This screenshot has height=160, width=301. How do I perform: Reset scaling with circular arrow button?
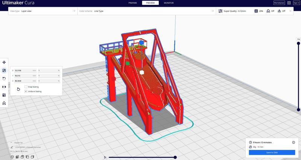(x=18, y=89)
